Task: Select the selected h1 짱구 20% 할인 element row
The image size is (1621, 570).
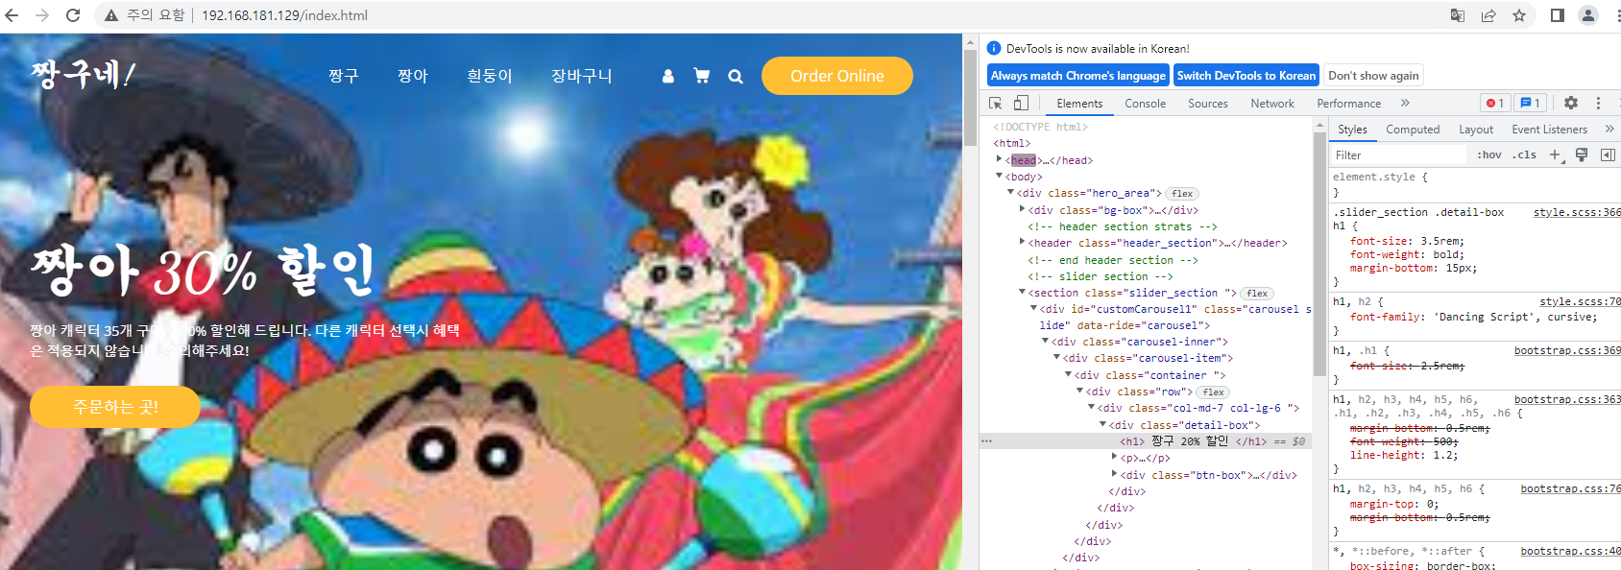Action: tap(1147, 441)
